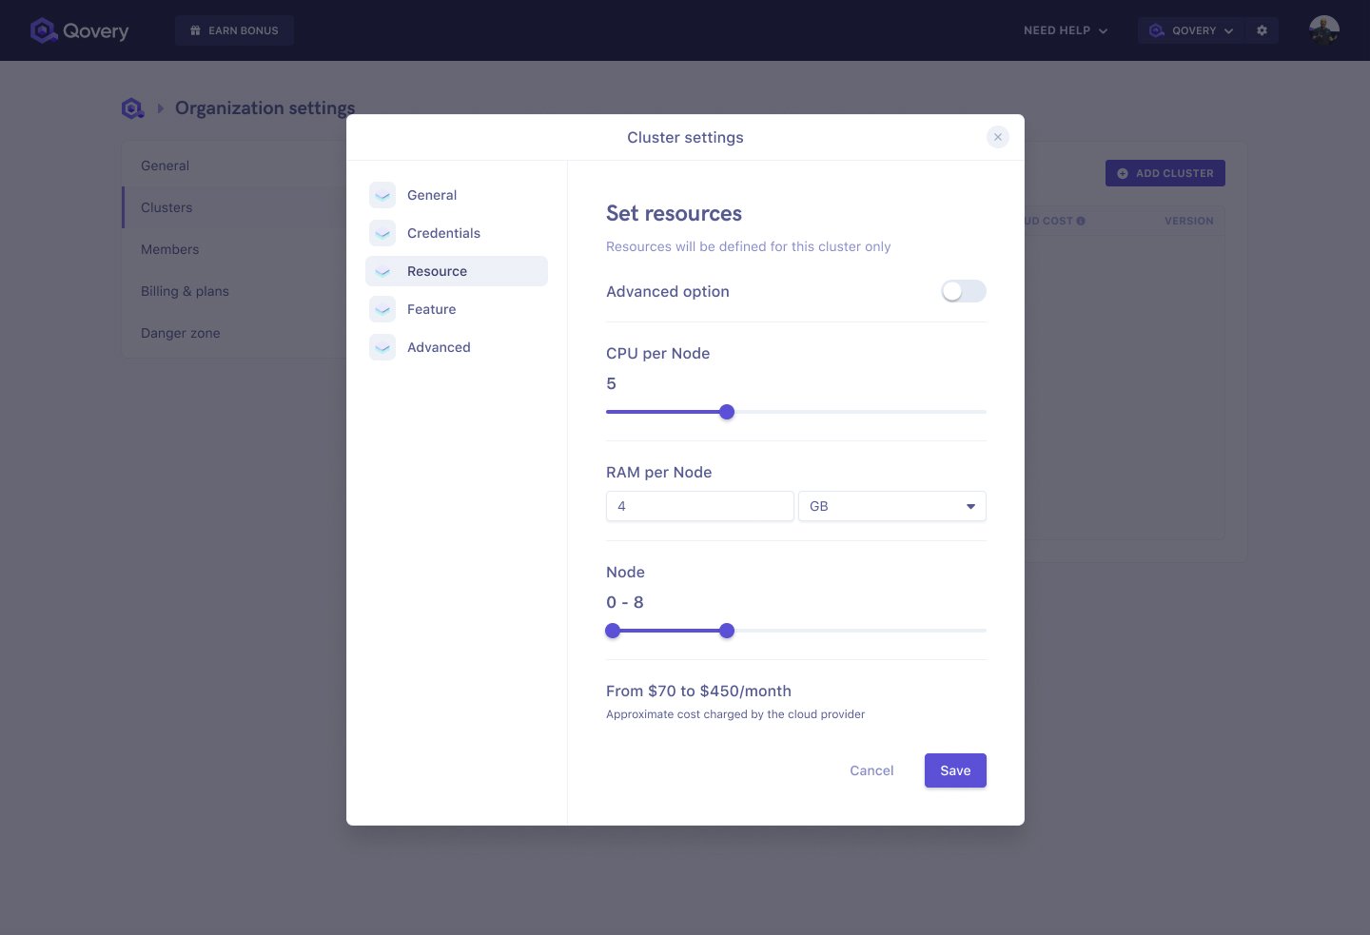Save the cluster resource settings
The width and height of the screenshot is (1370, 935).
pos(955,770)
